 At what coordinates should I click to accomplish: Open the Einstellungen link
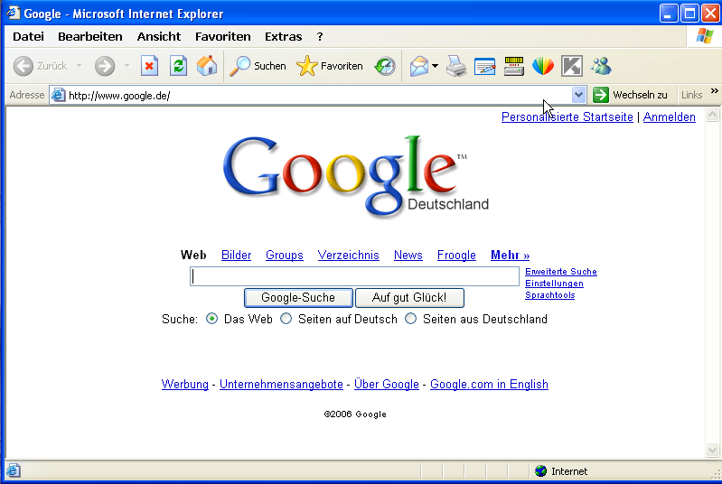point(555,284)
